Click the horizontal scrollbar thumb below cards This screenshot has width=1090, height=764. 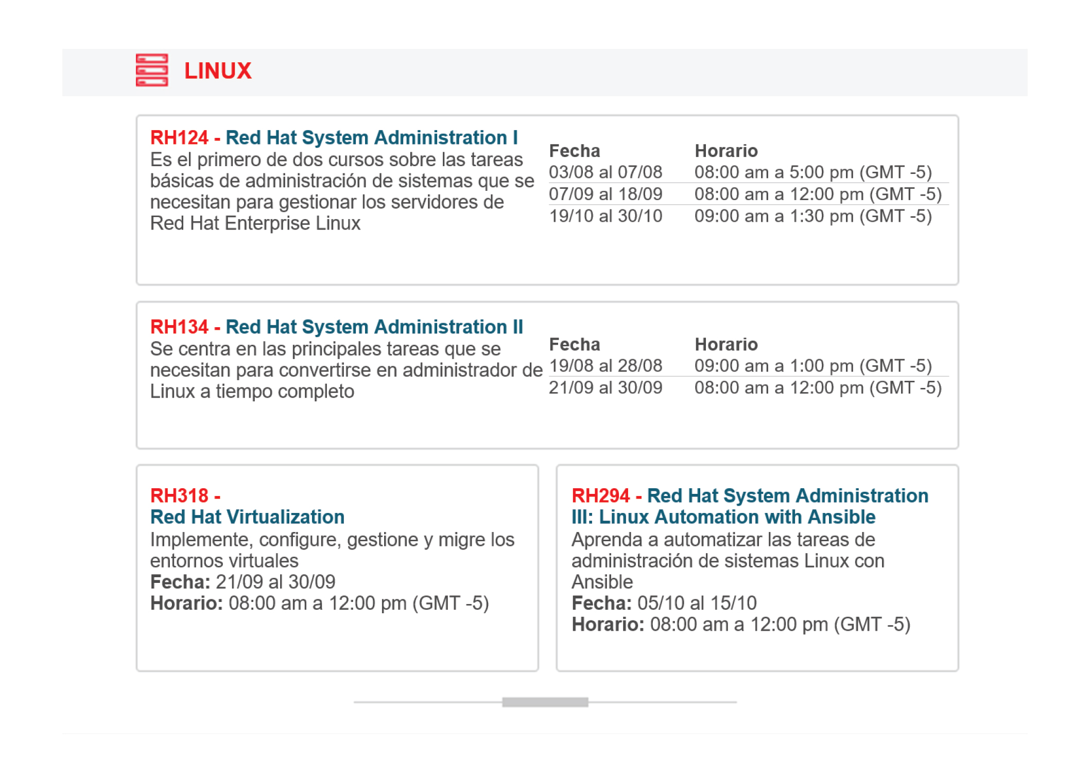click(x=545, y=702)
